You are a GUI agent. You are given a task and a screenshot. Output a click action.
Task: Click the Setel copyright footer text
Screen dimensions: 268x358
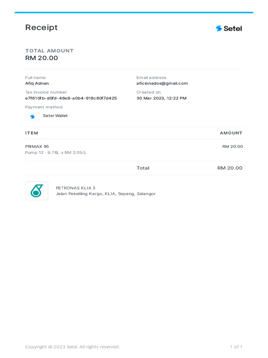coord(72,347)
